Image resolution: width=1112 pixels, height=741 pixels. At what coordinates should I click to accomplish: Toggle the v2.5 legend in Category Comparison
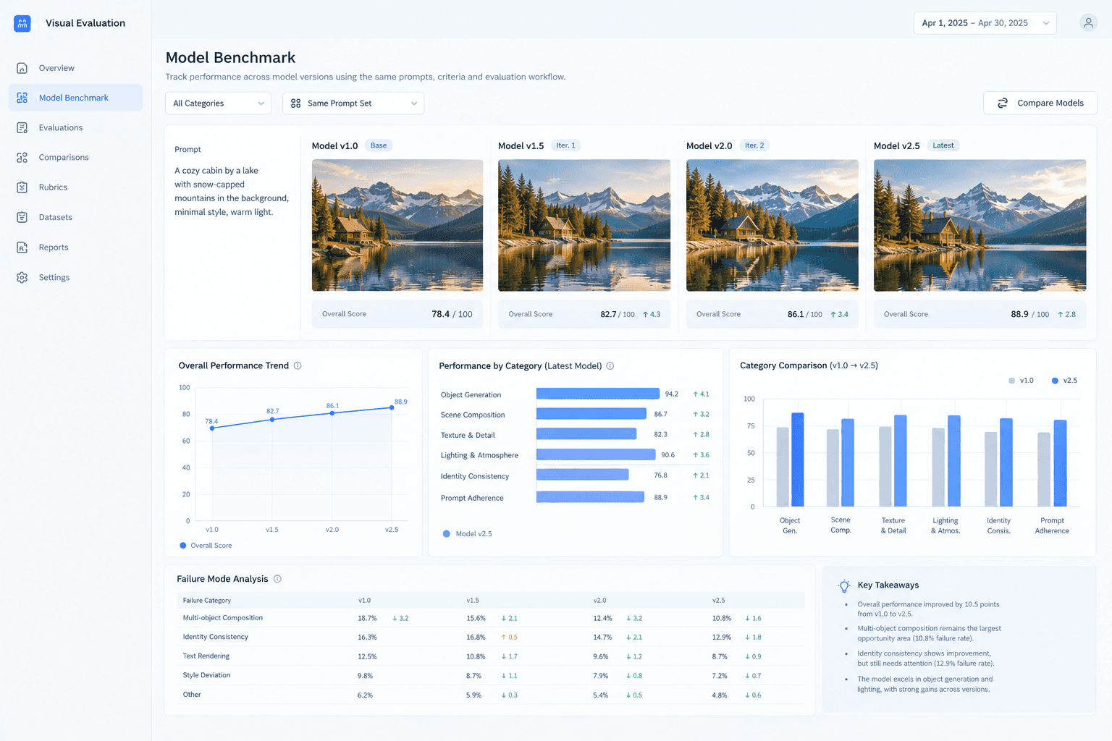tap(1064, 381)
